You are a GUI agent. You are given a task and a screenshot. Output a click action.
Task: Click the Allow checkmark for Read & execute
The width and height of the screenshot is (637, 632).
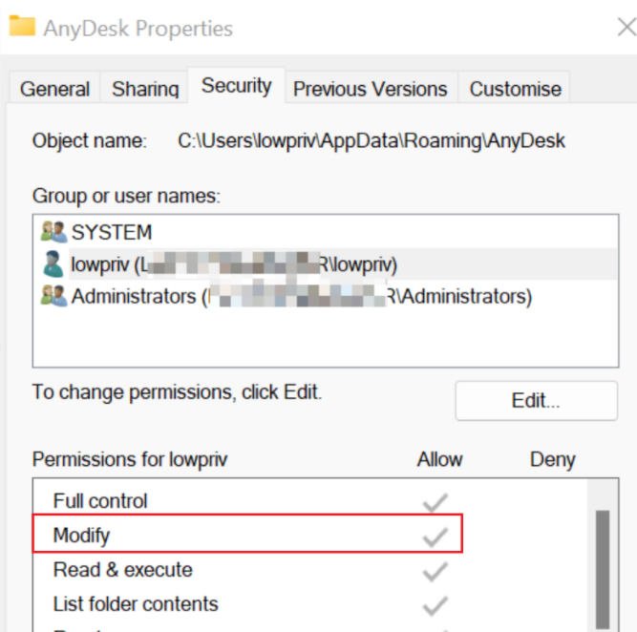435,571
